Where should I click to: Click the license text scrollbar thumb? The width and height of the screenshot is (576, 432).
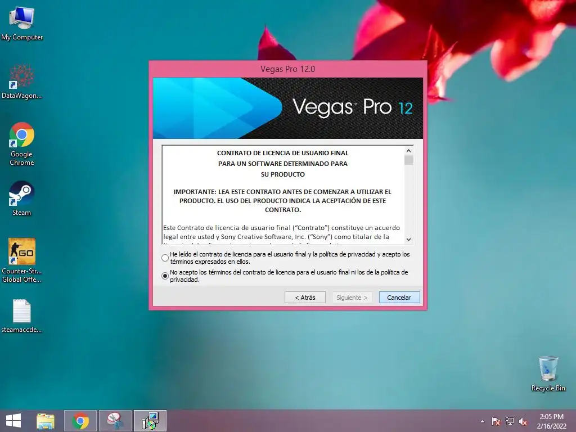coord(408,160)
